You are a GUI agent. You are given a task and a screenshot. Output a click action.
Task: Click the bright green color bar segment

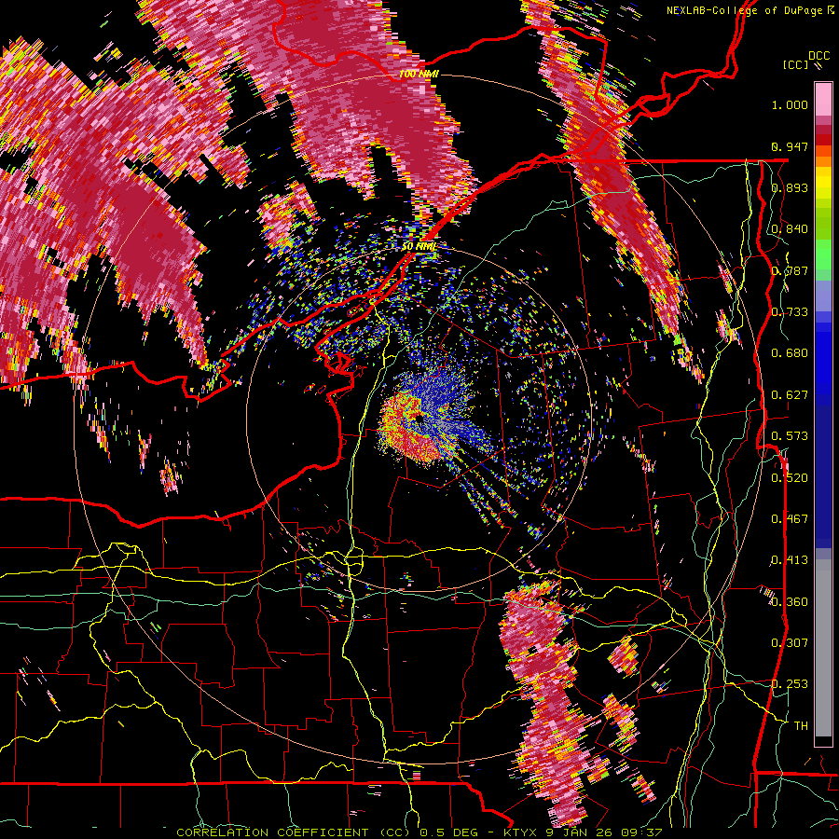pos(823,254)
